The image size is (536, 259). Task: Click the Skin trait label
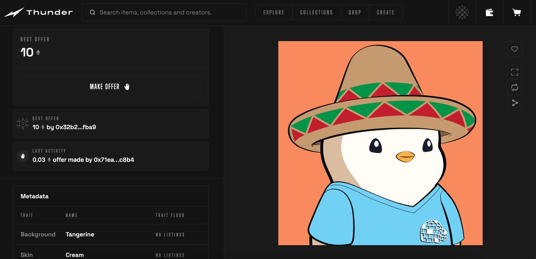(26, 255)
